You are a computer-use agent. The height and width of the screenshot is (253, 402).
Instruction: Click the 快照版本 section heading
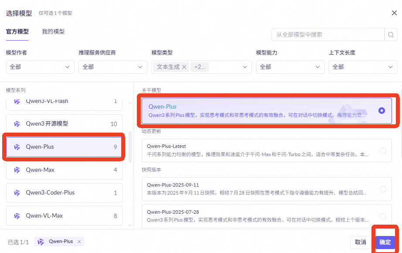pos(151,170)
